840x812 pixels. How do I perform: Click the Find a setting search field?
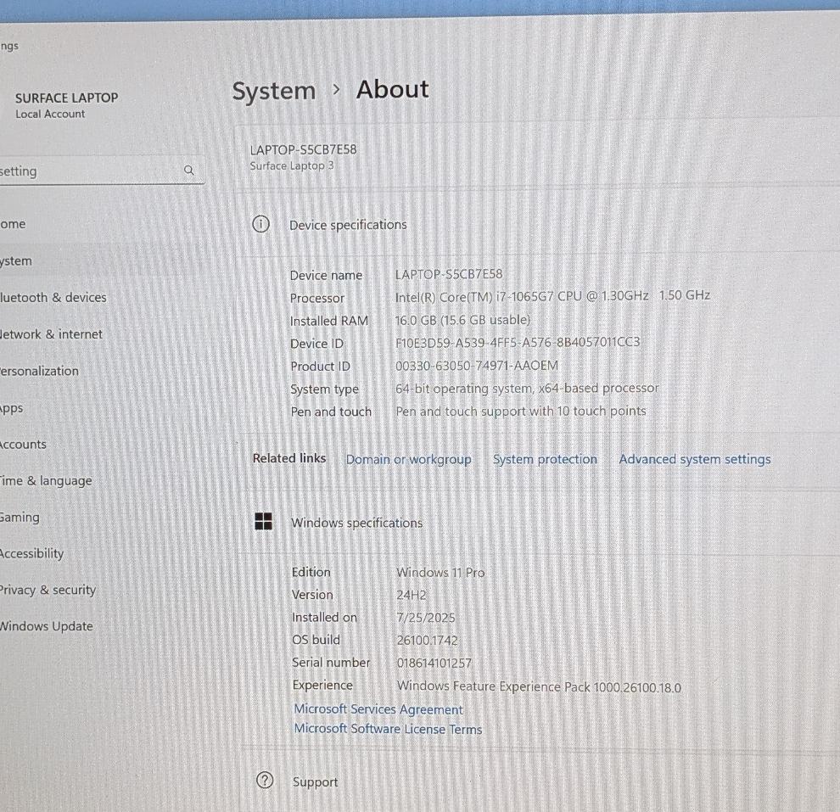[x=102, y=171]
